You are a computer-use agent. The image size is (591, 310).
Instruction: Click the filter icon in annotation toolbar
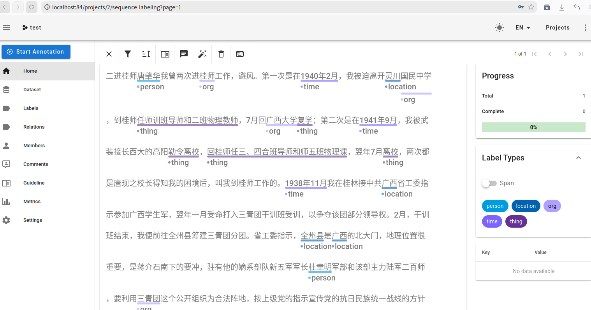(x=128, y=54)
